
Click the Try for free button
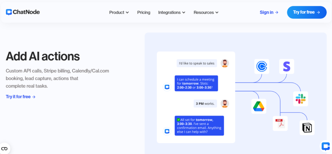point(307,12)
